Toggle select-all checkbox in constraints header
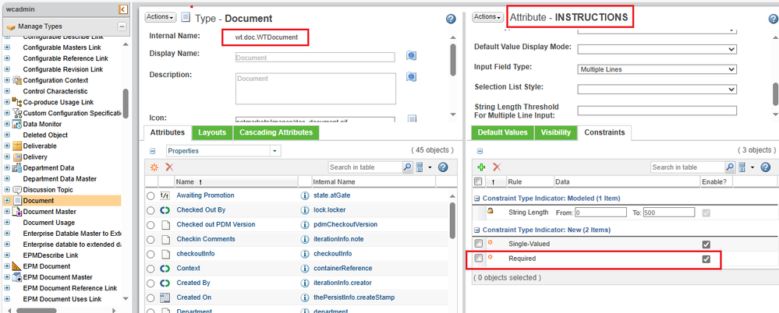 point(478,181)
